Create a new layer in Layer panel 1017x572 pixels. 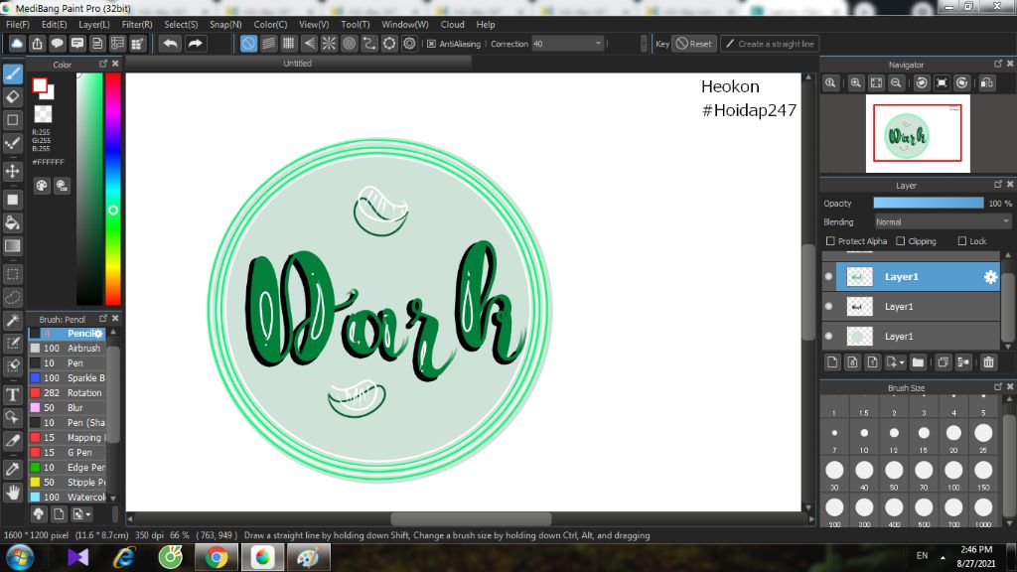[833, 361]
